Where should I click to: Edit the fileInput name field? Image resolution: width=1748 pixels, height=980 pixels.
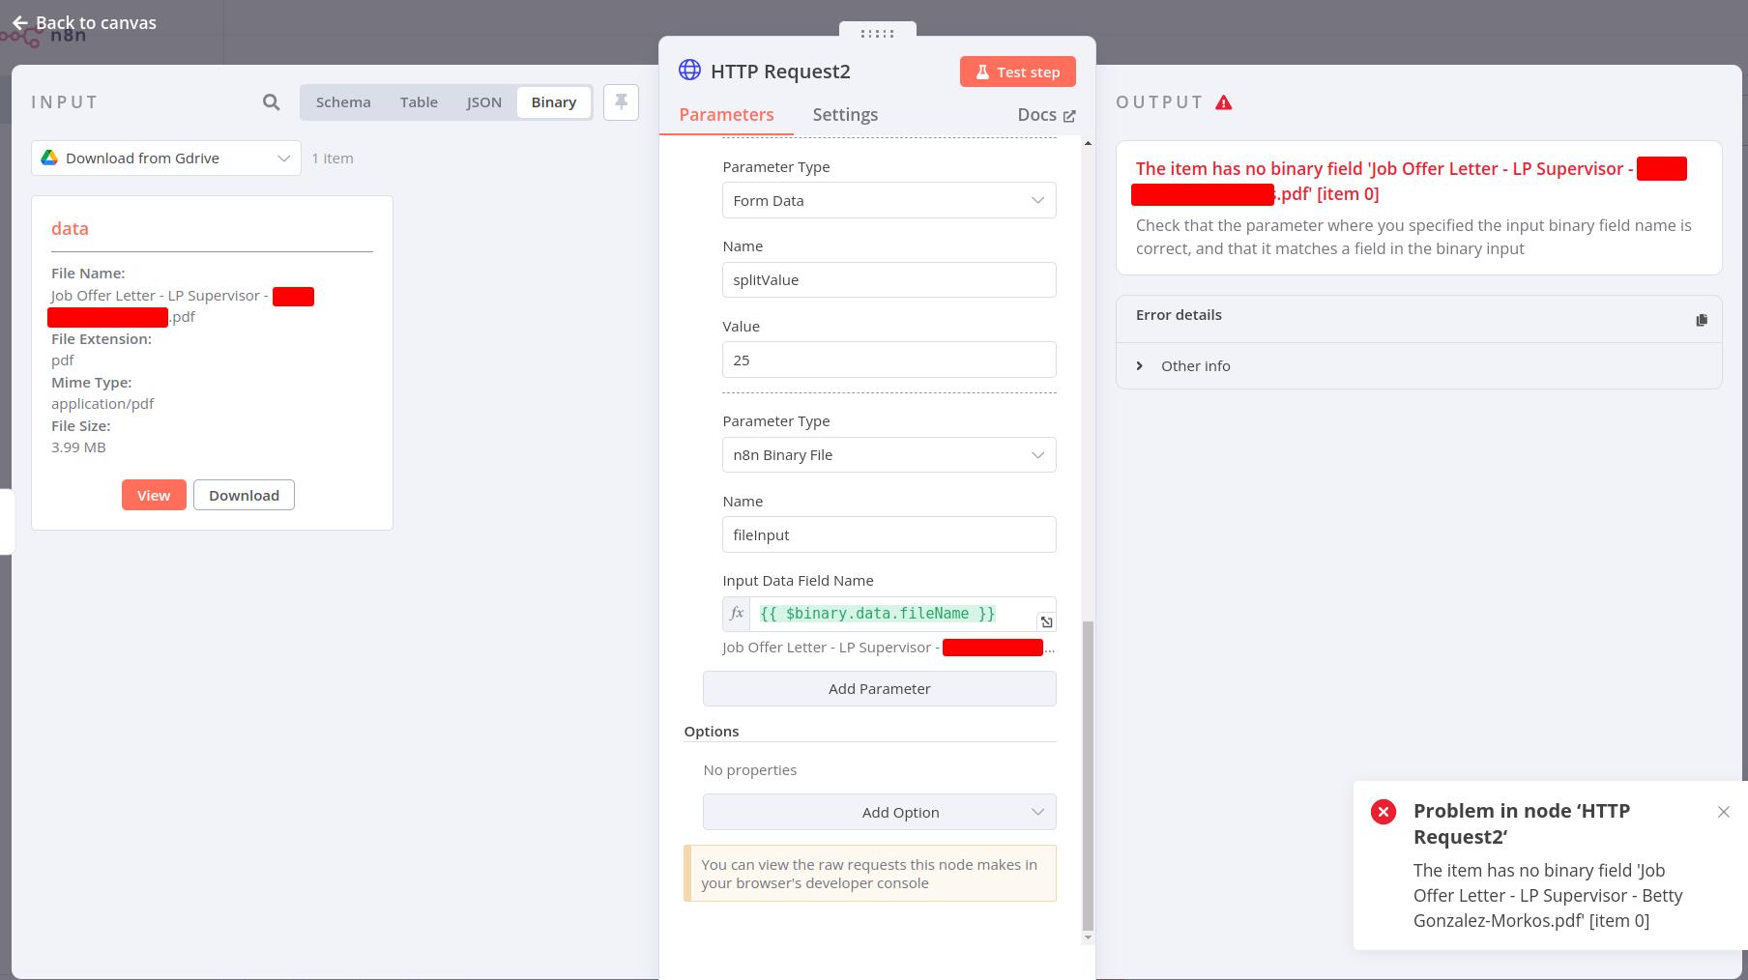pos(889,534)
